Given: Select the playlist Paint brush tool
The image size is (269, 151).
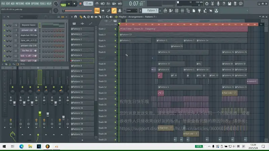Looking at the screenshot, I should click(x=85, y=17).
